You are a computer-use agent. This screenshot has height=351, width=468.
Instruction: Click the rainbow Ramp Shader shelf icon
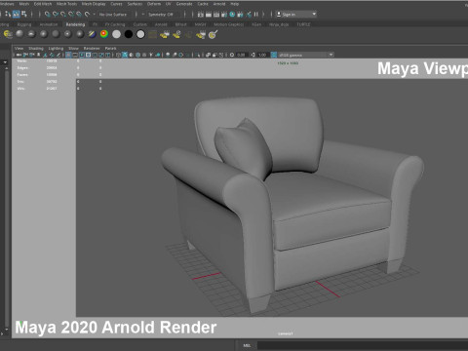point(104,34)
